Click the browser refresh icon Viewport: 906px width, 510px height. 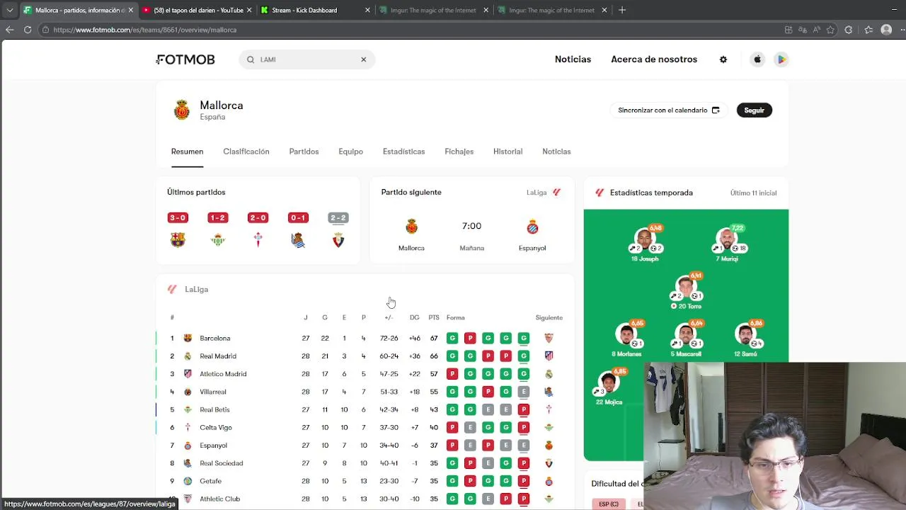pos(28,30)
